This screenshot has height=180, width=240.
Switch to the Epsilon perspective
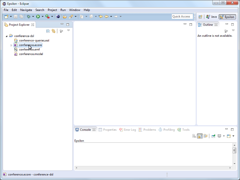227,17
